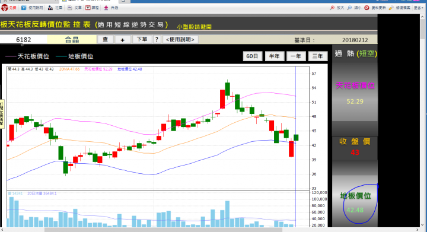This screenshot has width=427, height=232.
Task: Click the 天花板價位 legend entry above the chart
Action: click(27, 56)
